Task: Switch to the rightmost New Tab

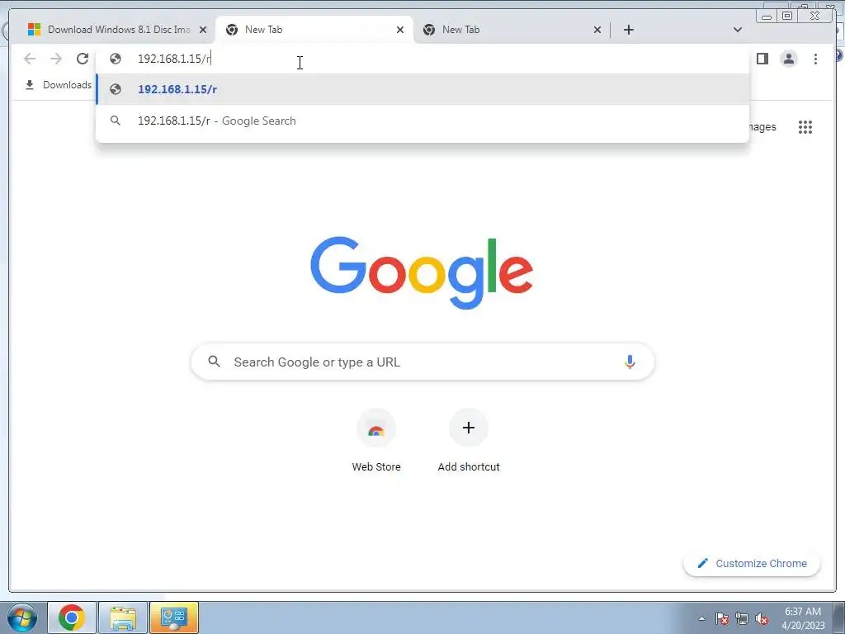Action: coord(512,30)
